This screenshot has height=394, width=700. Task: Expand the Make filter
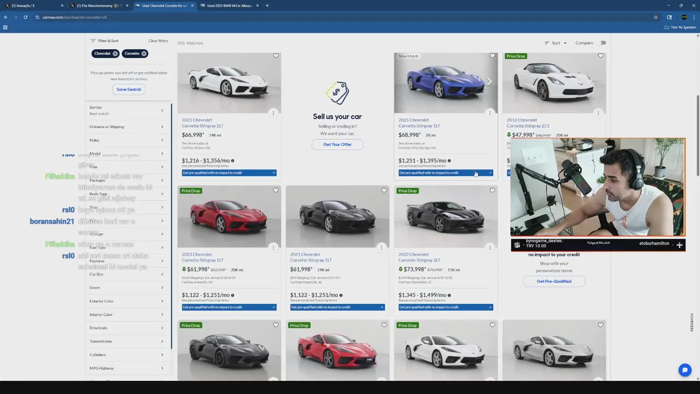tap(129, 140)
